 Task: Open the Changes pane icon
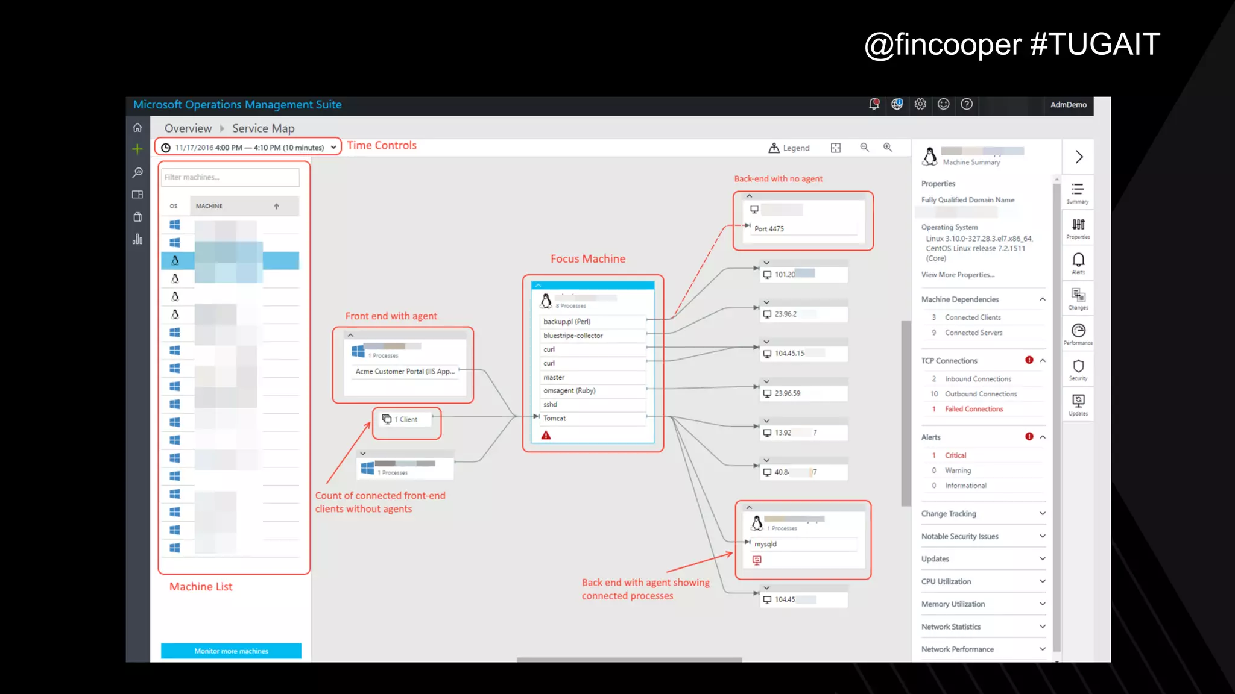click(1078, 299)
